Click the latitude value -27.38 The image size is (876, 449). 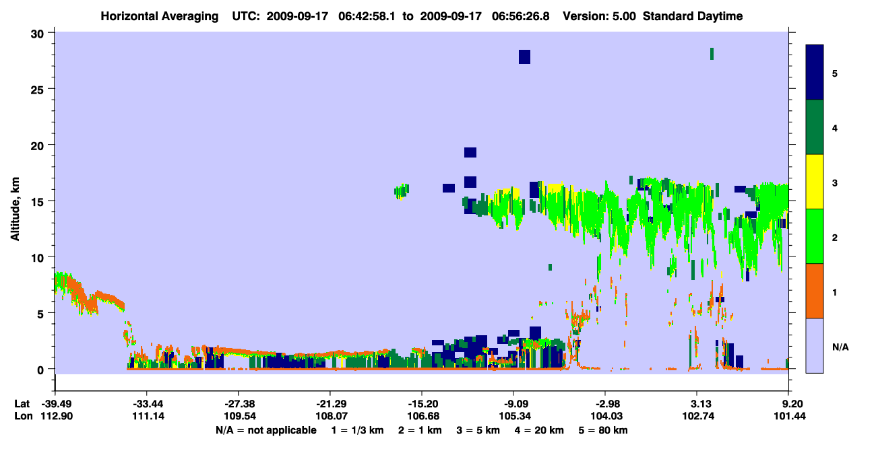point(238,403)
